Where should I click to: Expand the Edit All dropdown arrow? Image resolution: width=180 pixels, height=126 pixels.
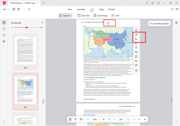coord(71,16)
